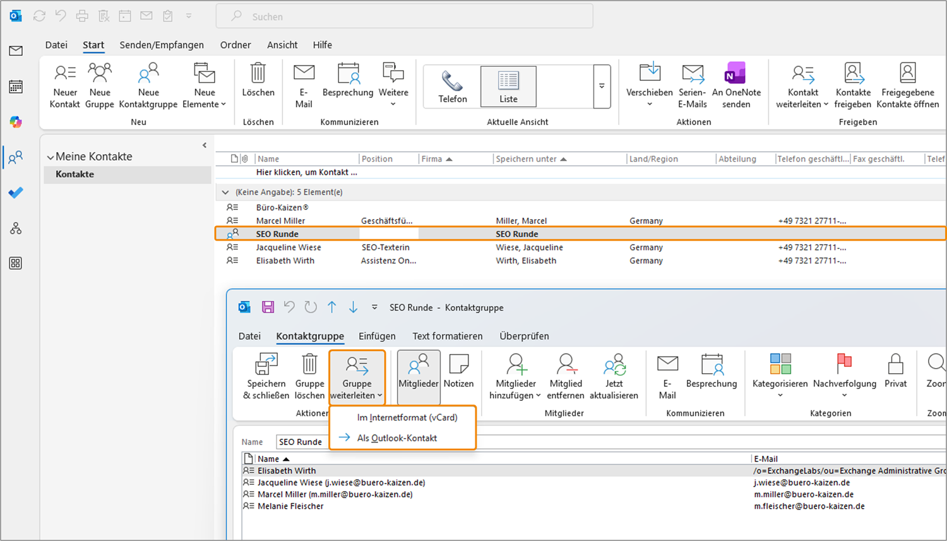Viewport: 947px width, 541px height.
Task: Open Weitere dropdown in Kommunizieren
Action: point(393,86)
